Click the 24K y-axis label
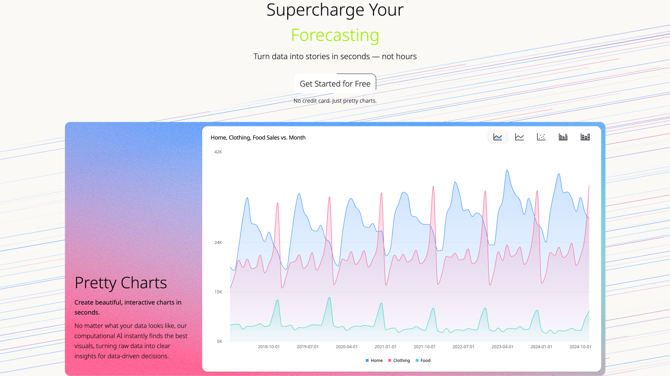 point(218,242)
